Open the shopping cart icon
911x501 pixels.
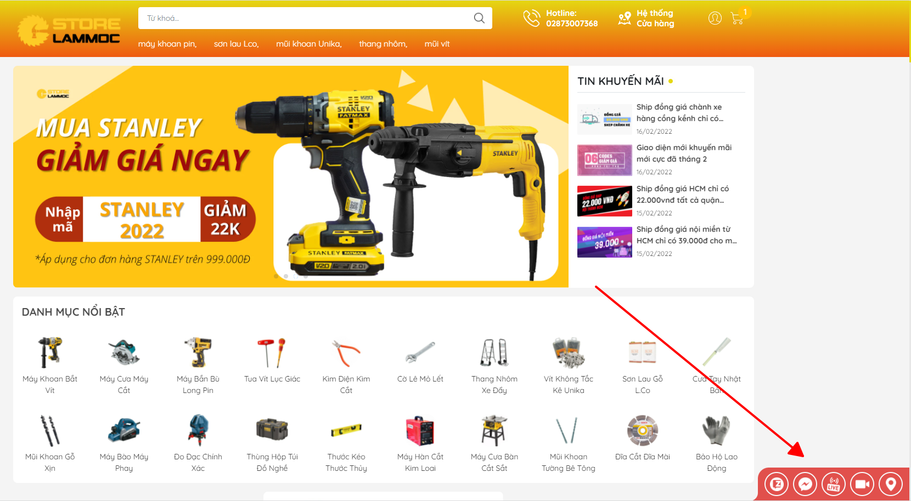(737, 19)
